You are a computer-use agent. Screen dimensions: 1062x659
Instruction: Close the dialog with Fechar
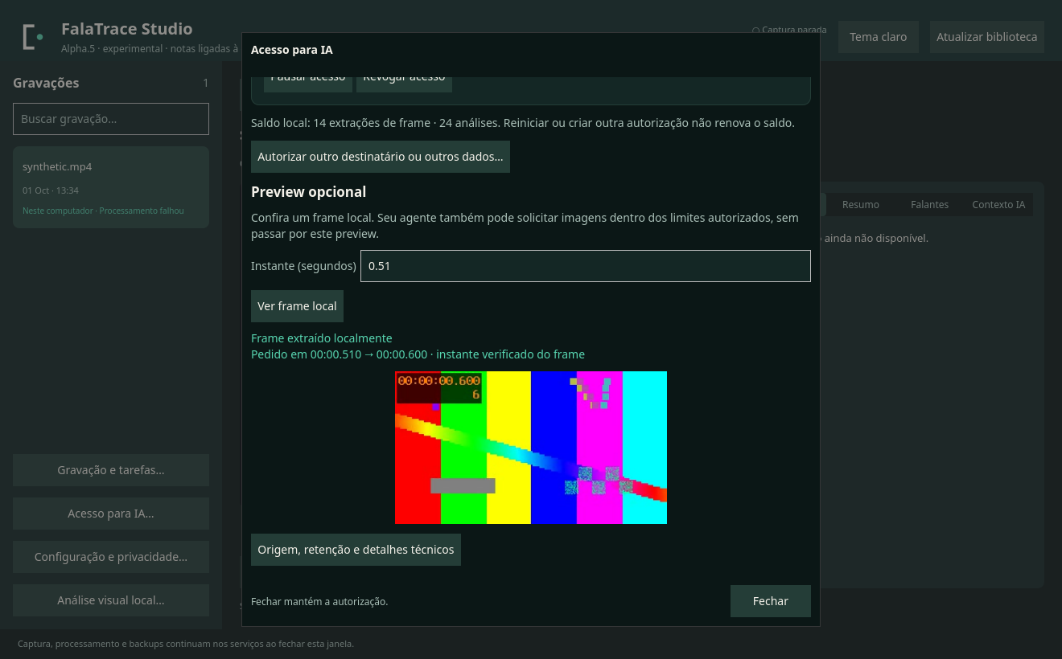coord(770,601)
